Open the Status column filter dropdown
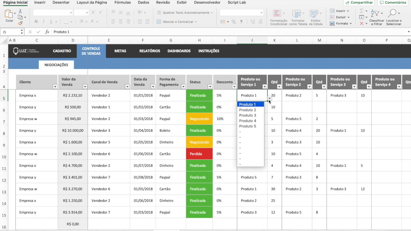Image resolution: width=411 pixels, height=231 pixels. (x=210, y=87)
